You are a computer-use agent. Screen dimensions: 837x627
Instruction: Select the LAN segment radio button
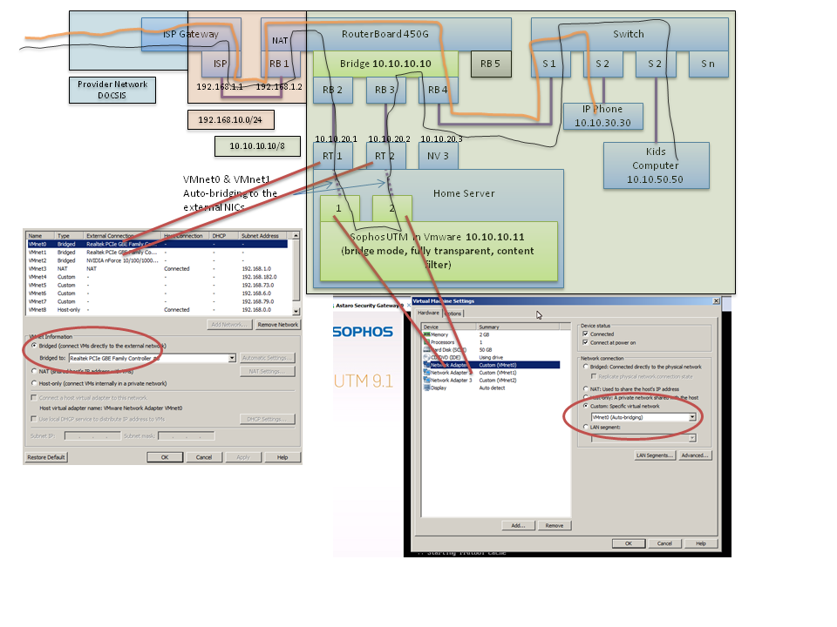[x=586, y=427]
